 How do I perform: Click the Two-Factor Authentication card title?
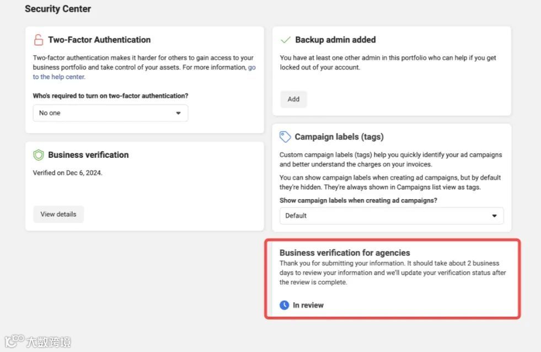click(x=99, y=40)
